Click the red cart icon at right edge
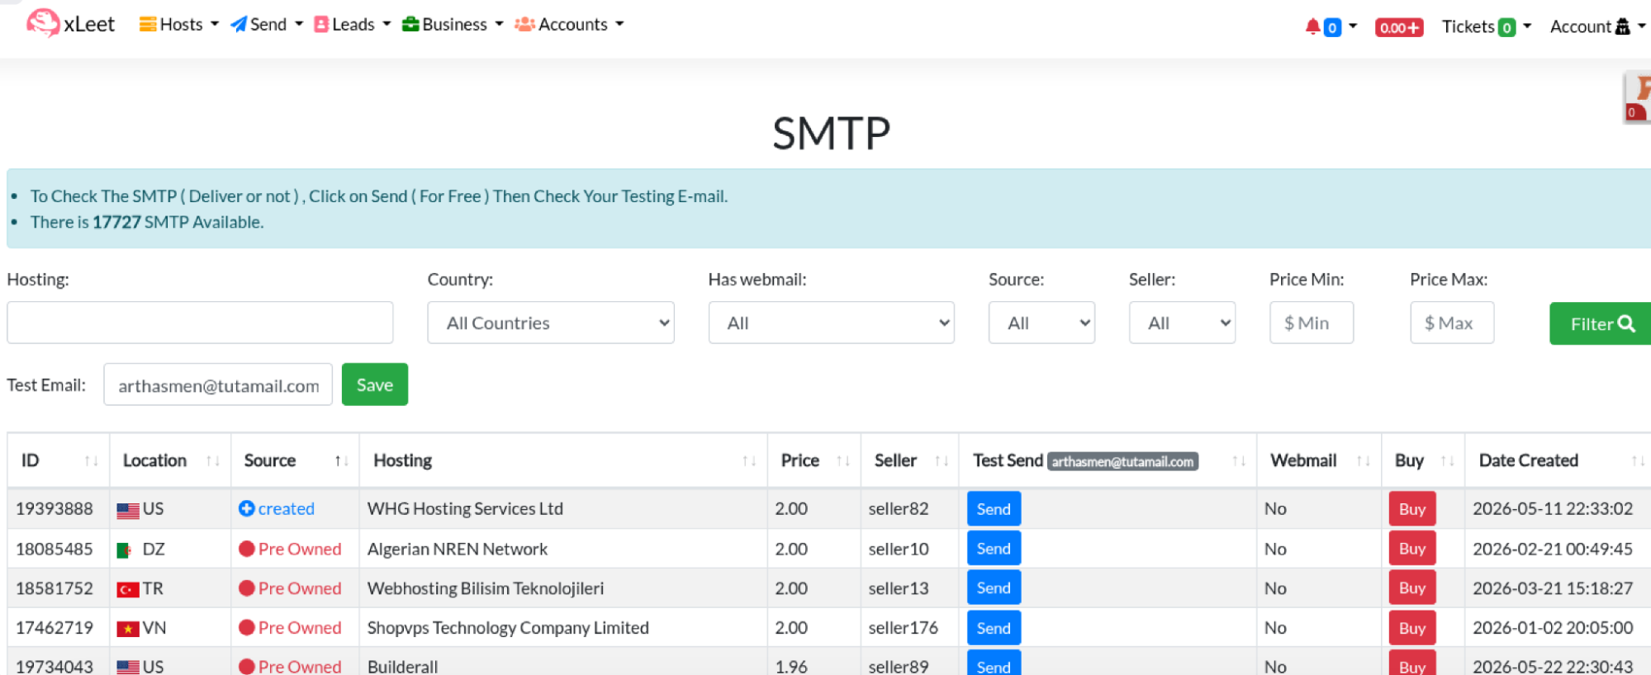The height and width of the screenshot is (675, 1651). click(1637, 99)
